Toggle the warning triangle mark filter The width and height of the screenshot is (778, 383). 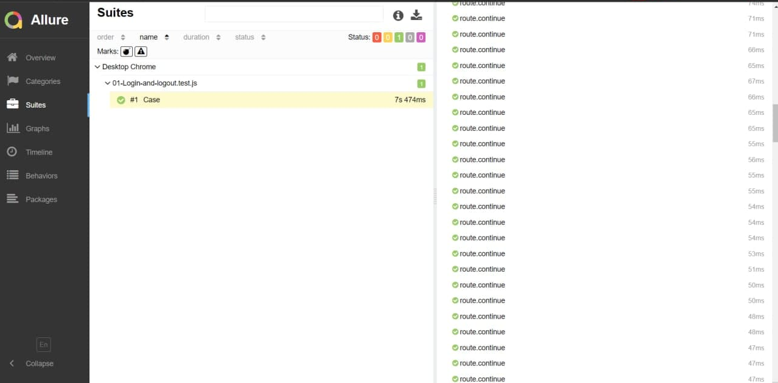[141, 52]
